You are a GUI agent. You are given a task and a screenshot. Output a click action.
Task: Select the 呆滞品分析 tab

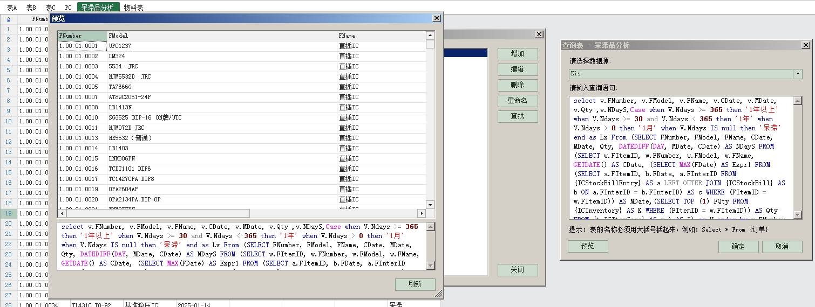click(98, 8)
